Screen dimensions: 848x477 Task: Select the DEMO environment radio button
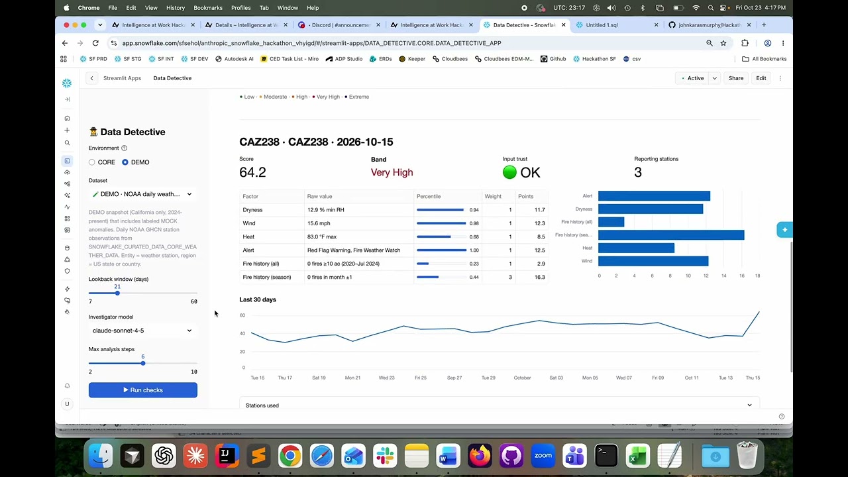click(125, 162)
